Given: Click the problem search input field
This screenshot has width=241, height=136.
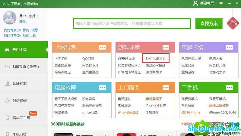Looking at the screenshot, I should (132, 23).
